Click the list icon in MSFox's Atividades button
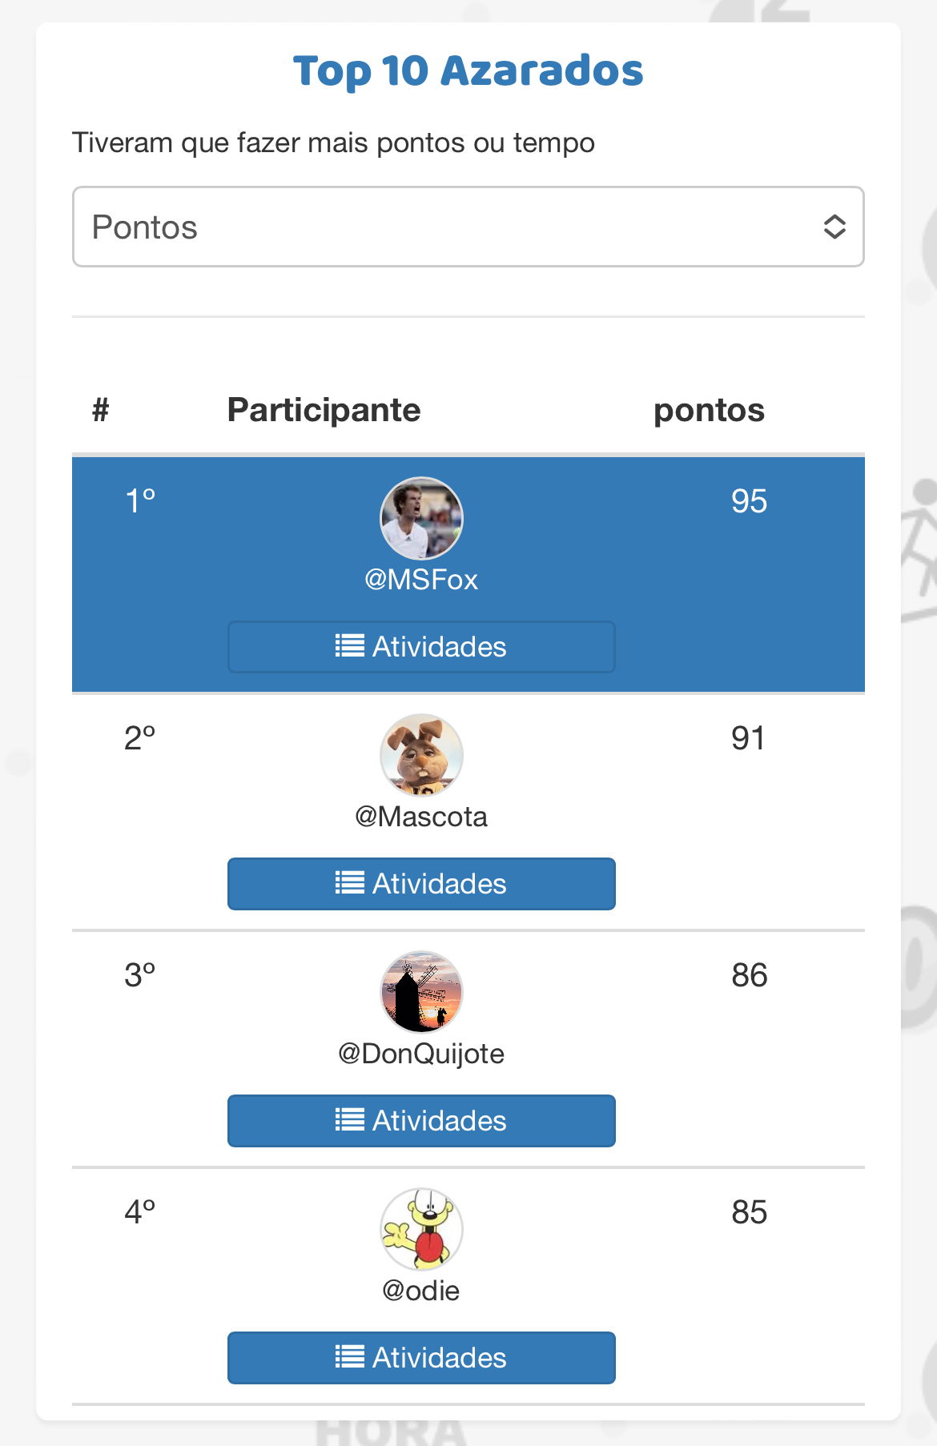The height and width of the screenshot is (1446, 937). (x=350, y=646)
